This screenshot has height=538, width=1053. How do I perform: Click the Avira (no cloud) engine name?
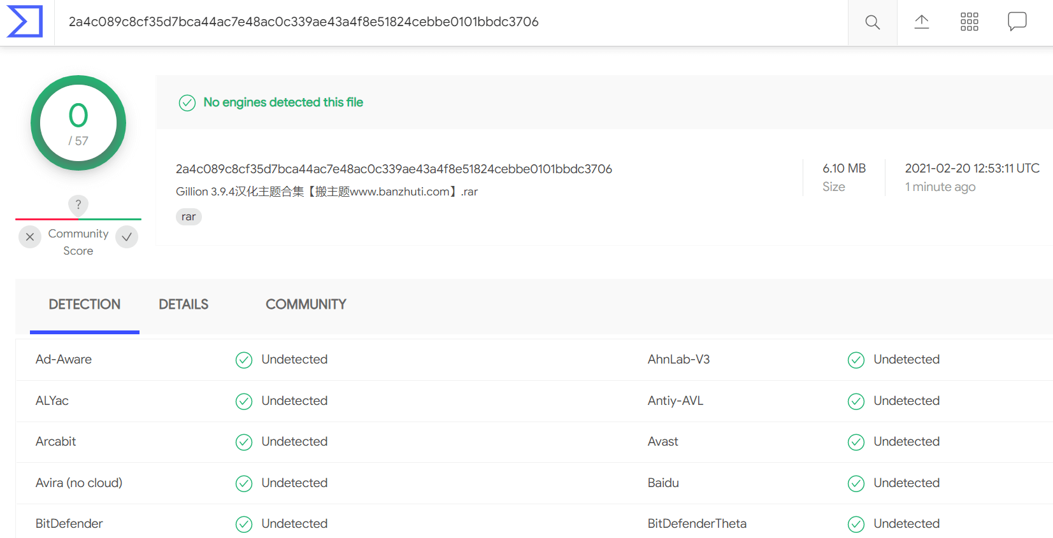[x=79, y=483]
